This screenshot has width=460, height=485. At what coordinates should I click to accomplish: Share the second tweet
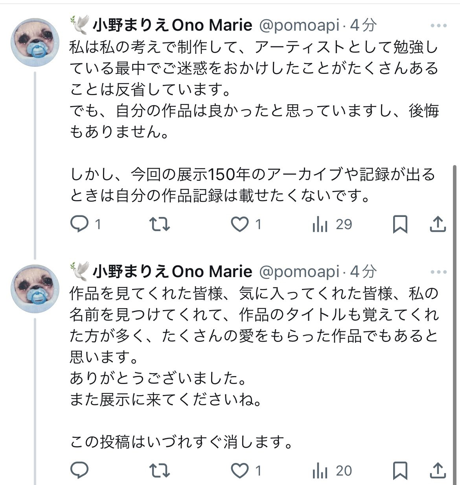(x=438, y=470)
